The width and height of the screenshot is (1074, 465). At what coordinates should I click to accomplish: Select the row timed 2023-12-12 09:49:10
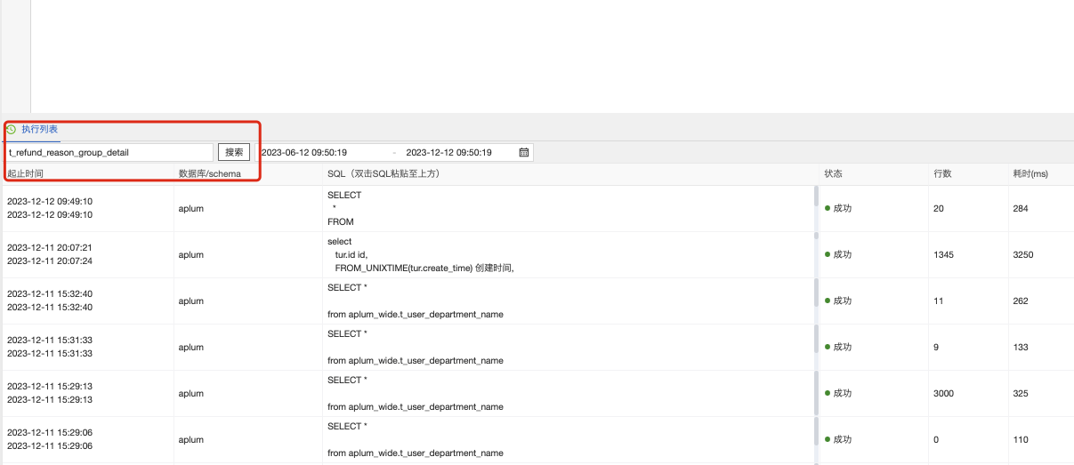coord(537,208)
